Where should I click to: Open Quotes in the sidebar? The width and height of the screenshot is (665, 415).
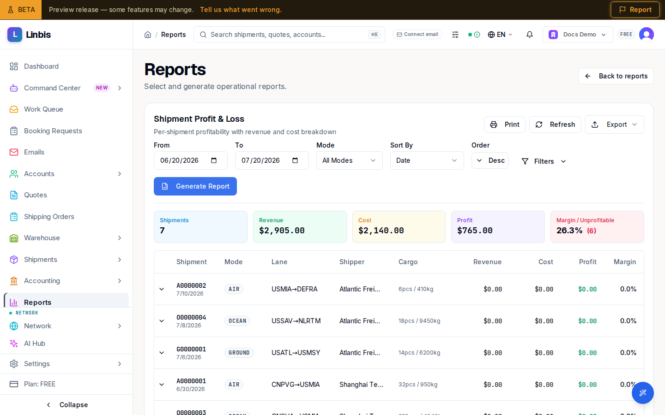66,195
